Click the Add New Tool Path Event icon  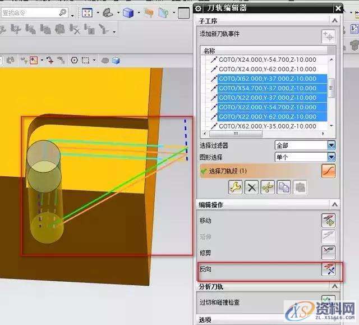pyautogui.click(x=328, y=36)
